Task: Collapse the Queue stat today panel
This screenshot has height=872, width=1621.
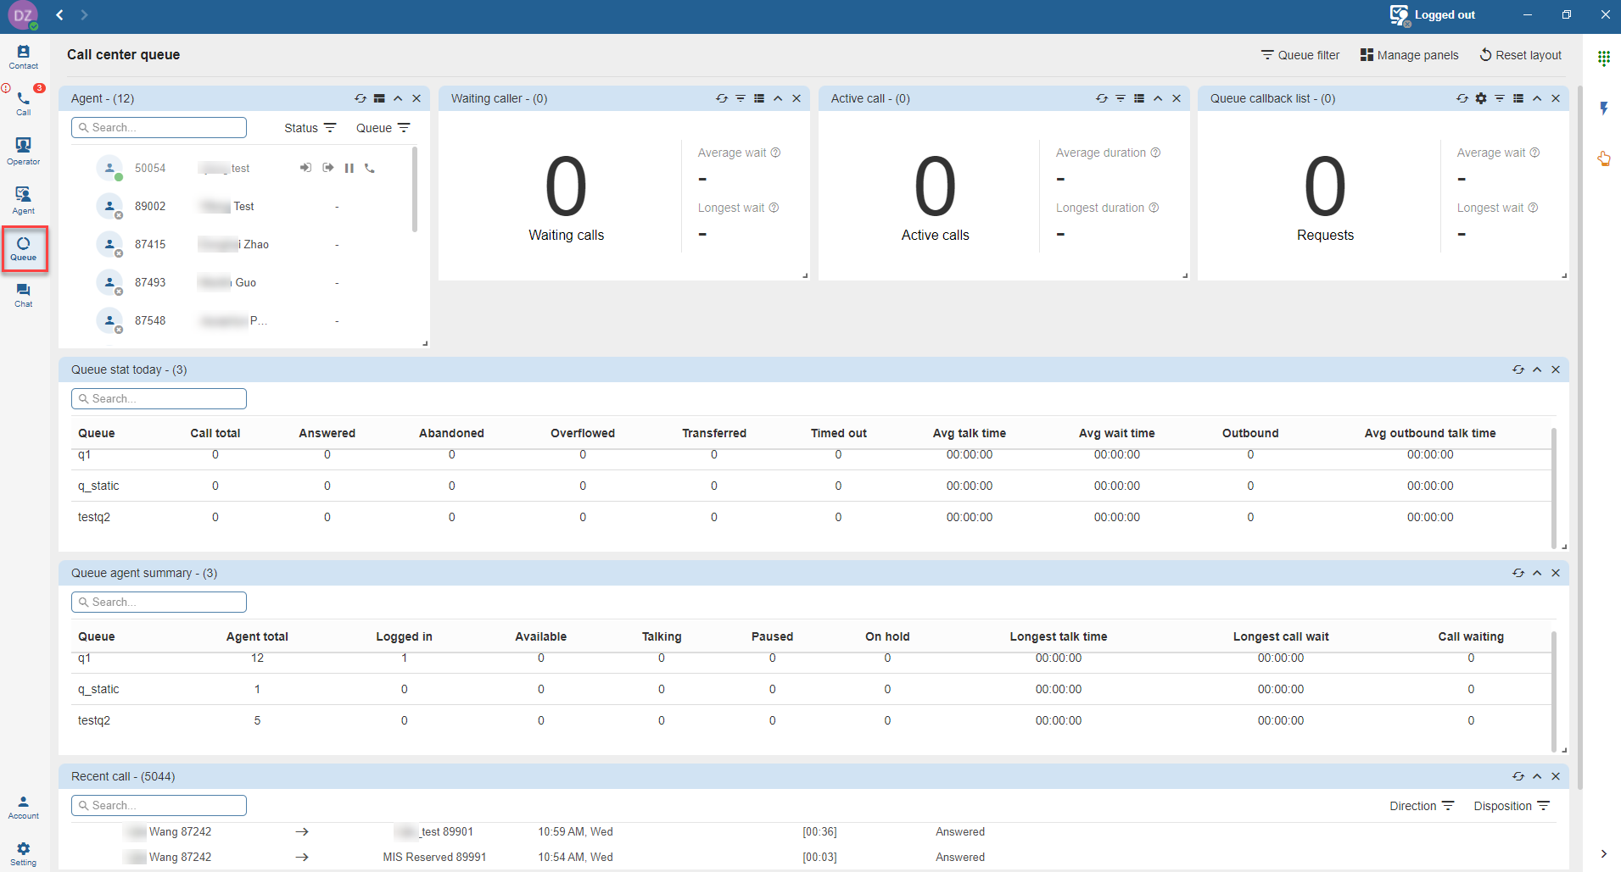Action: pos(1537,369)
